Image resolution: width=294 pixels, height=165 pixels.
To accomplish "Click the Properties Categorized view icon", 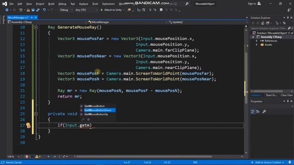I will click(253, 112).
